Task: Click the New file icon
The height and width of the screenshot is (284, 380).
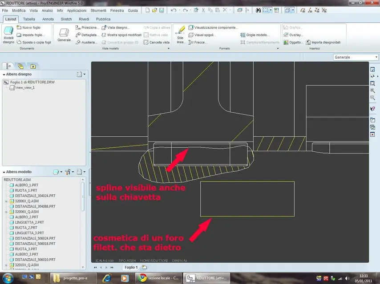Action: tap(147, 10)
